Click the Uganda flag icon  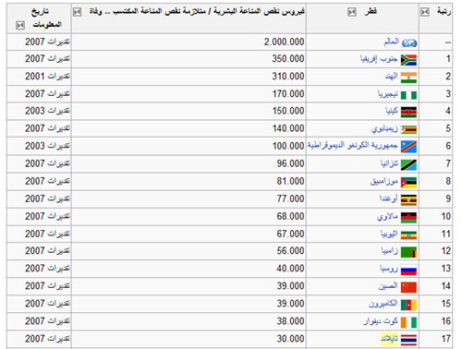click(408, 200)
